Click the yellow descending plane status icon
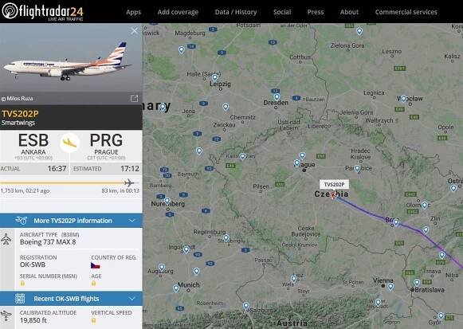 point(69,143)
